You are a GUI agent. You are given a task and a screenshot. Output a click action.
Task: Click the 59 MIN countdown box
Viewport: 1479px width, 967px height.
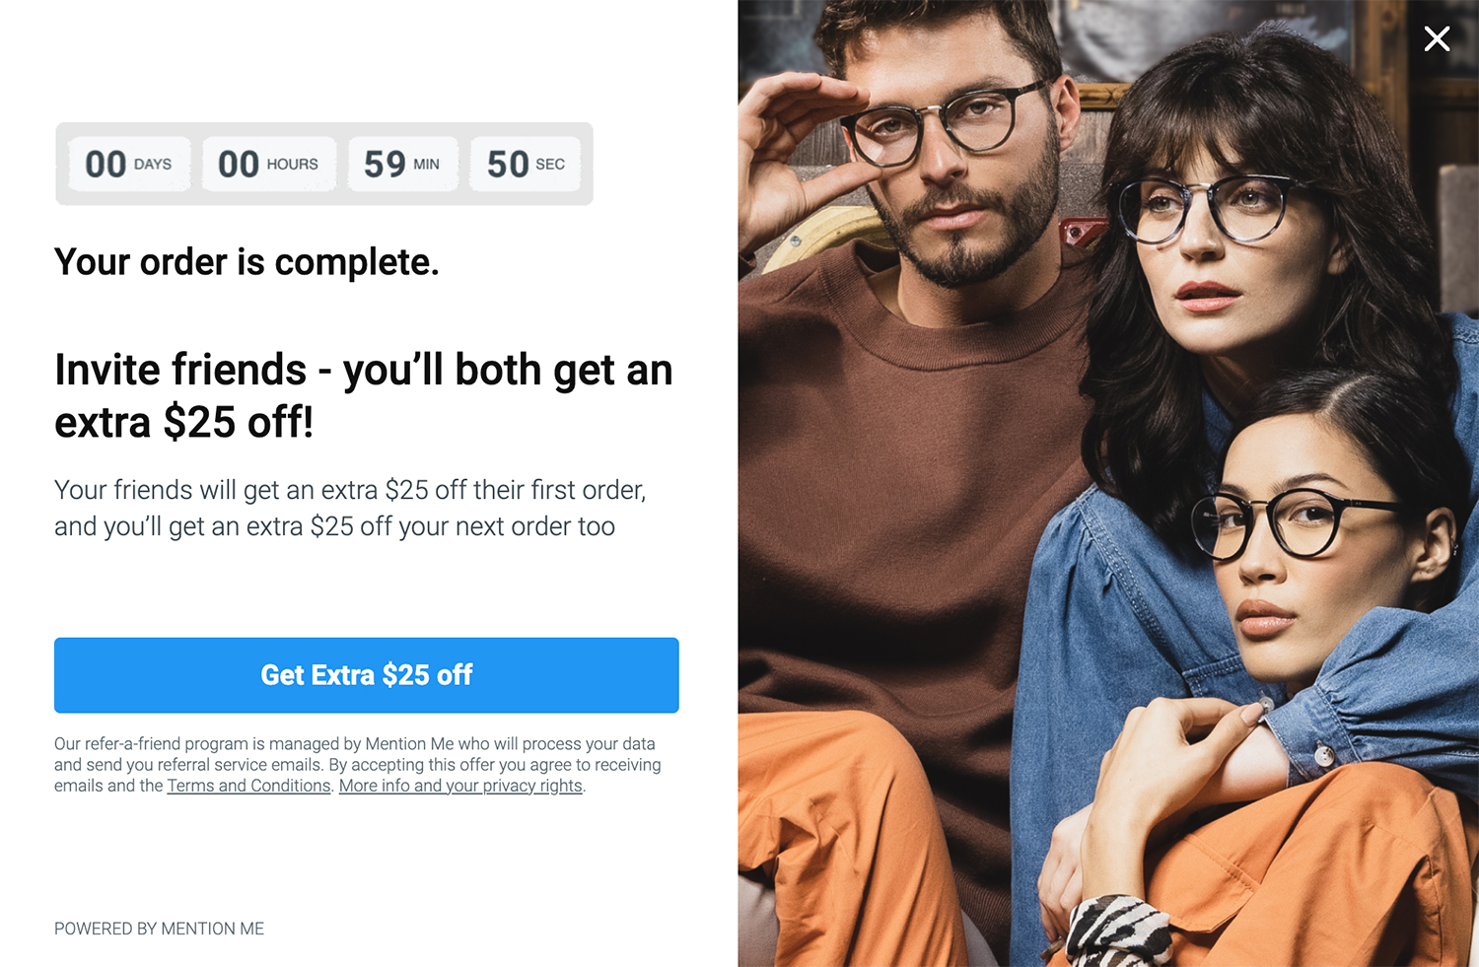(x=402, y=164)
